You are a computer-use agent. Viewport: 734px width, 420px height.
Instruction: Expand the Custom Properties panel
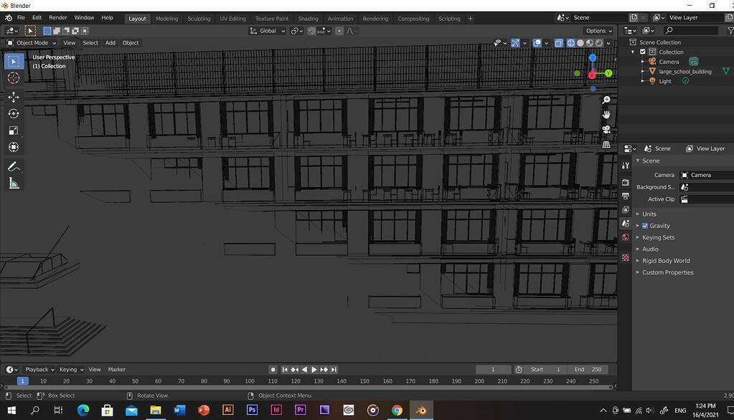coord(667,272)
